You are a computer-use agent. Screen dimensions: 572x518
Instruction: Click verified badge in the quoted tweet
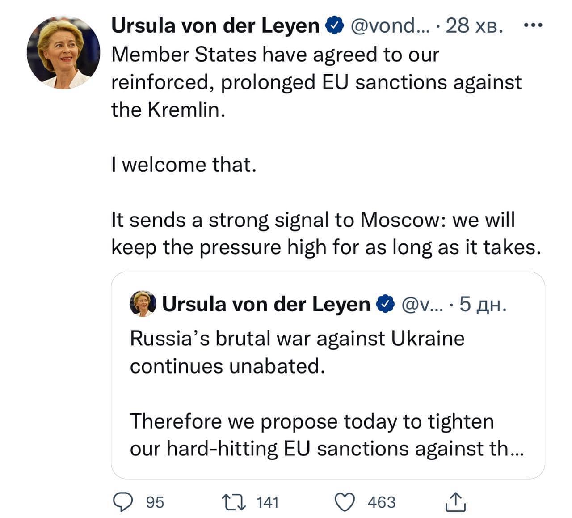pos(385,304)
